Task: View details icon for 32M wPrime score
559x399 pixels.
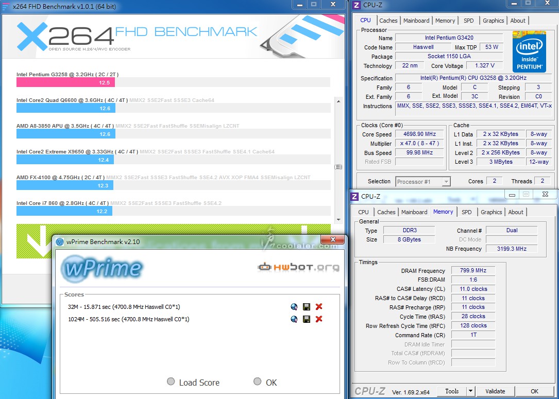Action: tap(294, 307)
